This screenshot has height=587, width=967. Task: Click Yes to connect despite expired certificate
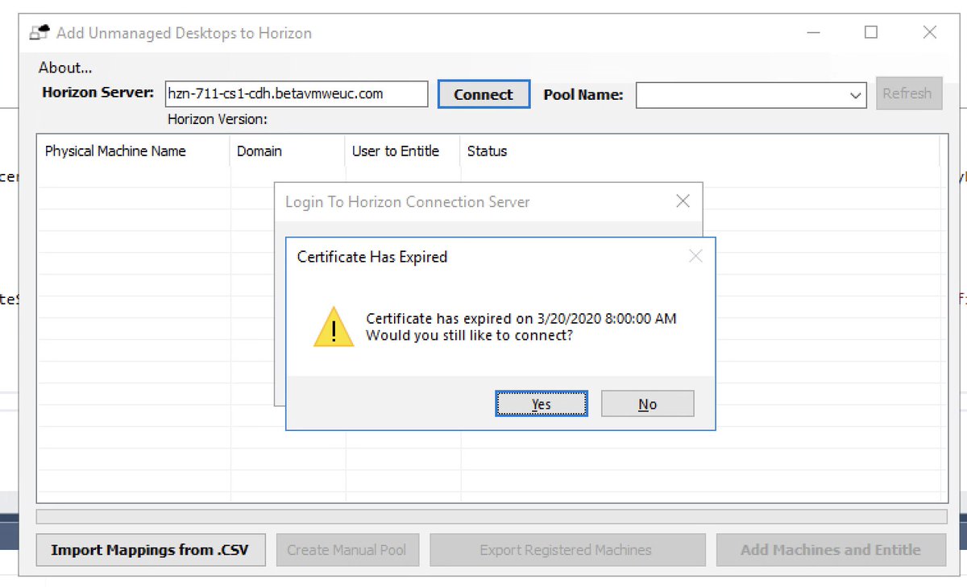coord(542,404)
